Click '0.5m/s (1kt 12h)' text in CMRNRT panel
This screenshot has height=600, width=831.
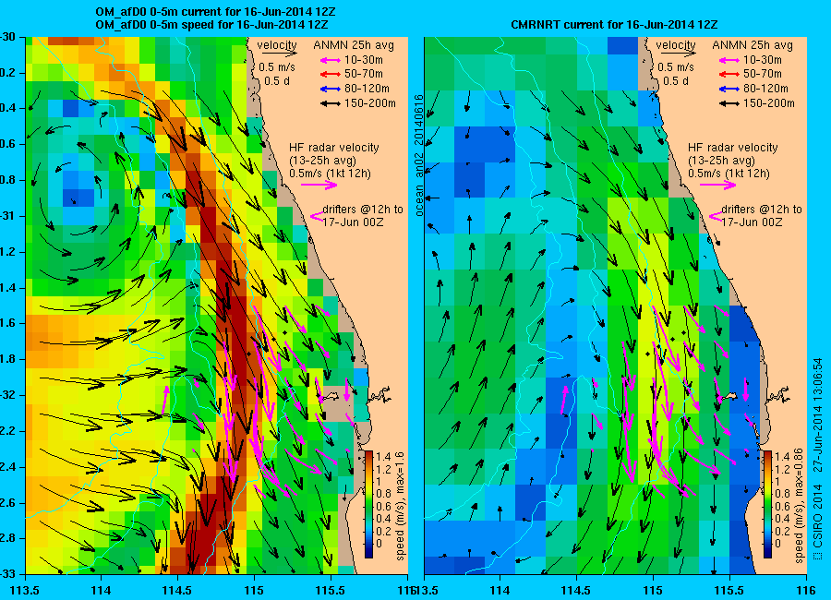[x=729, y=174]
